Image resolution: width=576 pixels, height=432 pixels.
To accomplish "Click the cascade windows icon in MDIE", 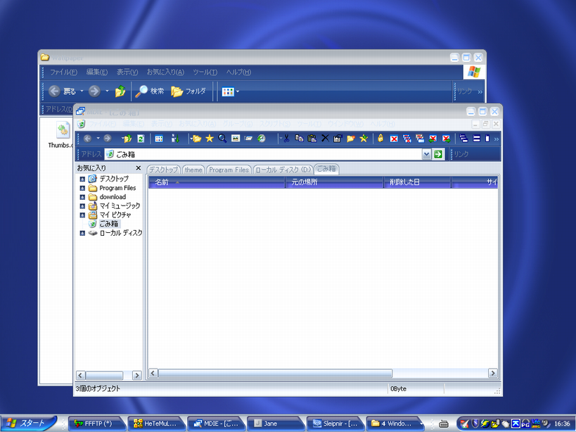I will pos(463,139).
